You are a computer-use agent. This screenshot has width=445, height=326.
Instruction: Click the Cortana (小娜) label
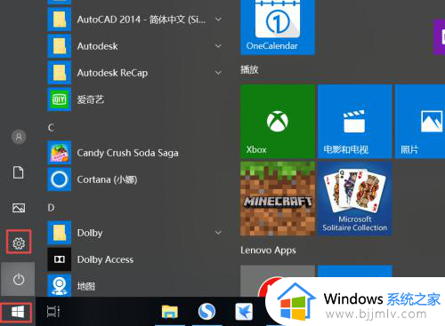pyautogui.click(x=107, y=179)
